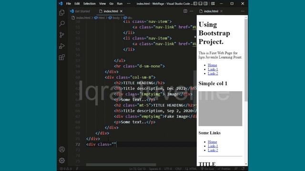Toggle secondary side bar layout icon
Screen dimensions: 305x171
pyautogui.click(x=205, y=3)
